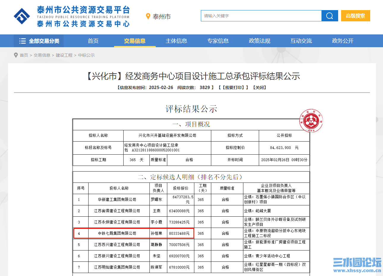Viewport: 383px width, 276px height.
Task: Click the platform title 泰州市公共资源交易平台
Action: 83,10
